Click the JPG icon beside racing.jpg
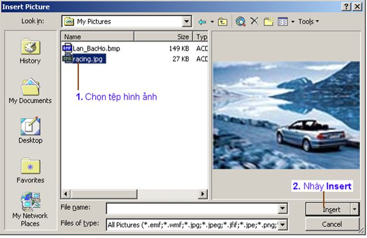Viewport: 367px width, 238px height. pos(67,58)
